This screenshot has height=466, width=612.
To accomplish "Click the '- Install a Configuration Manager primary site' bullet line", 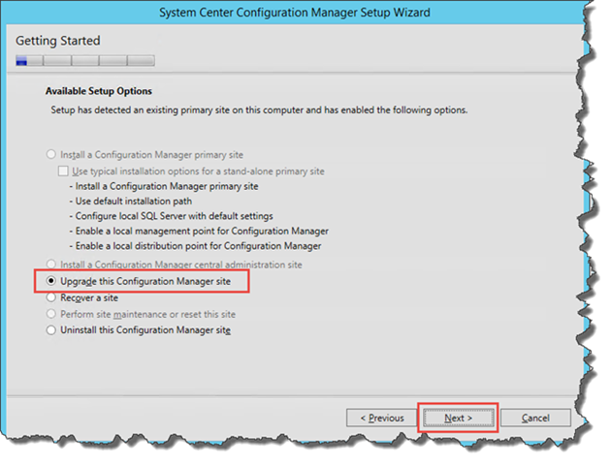I will point(164,186).
